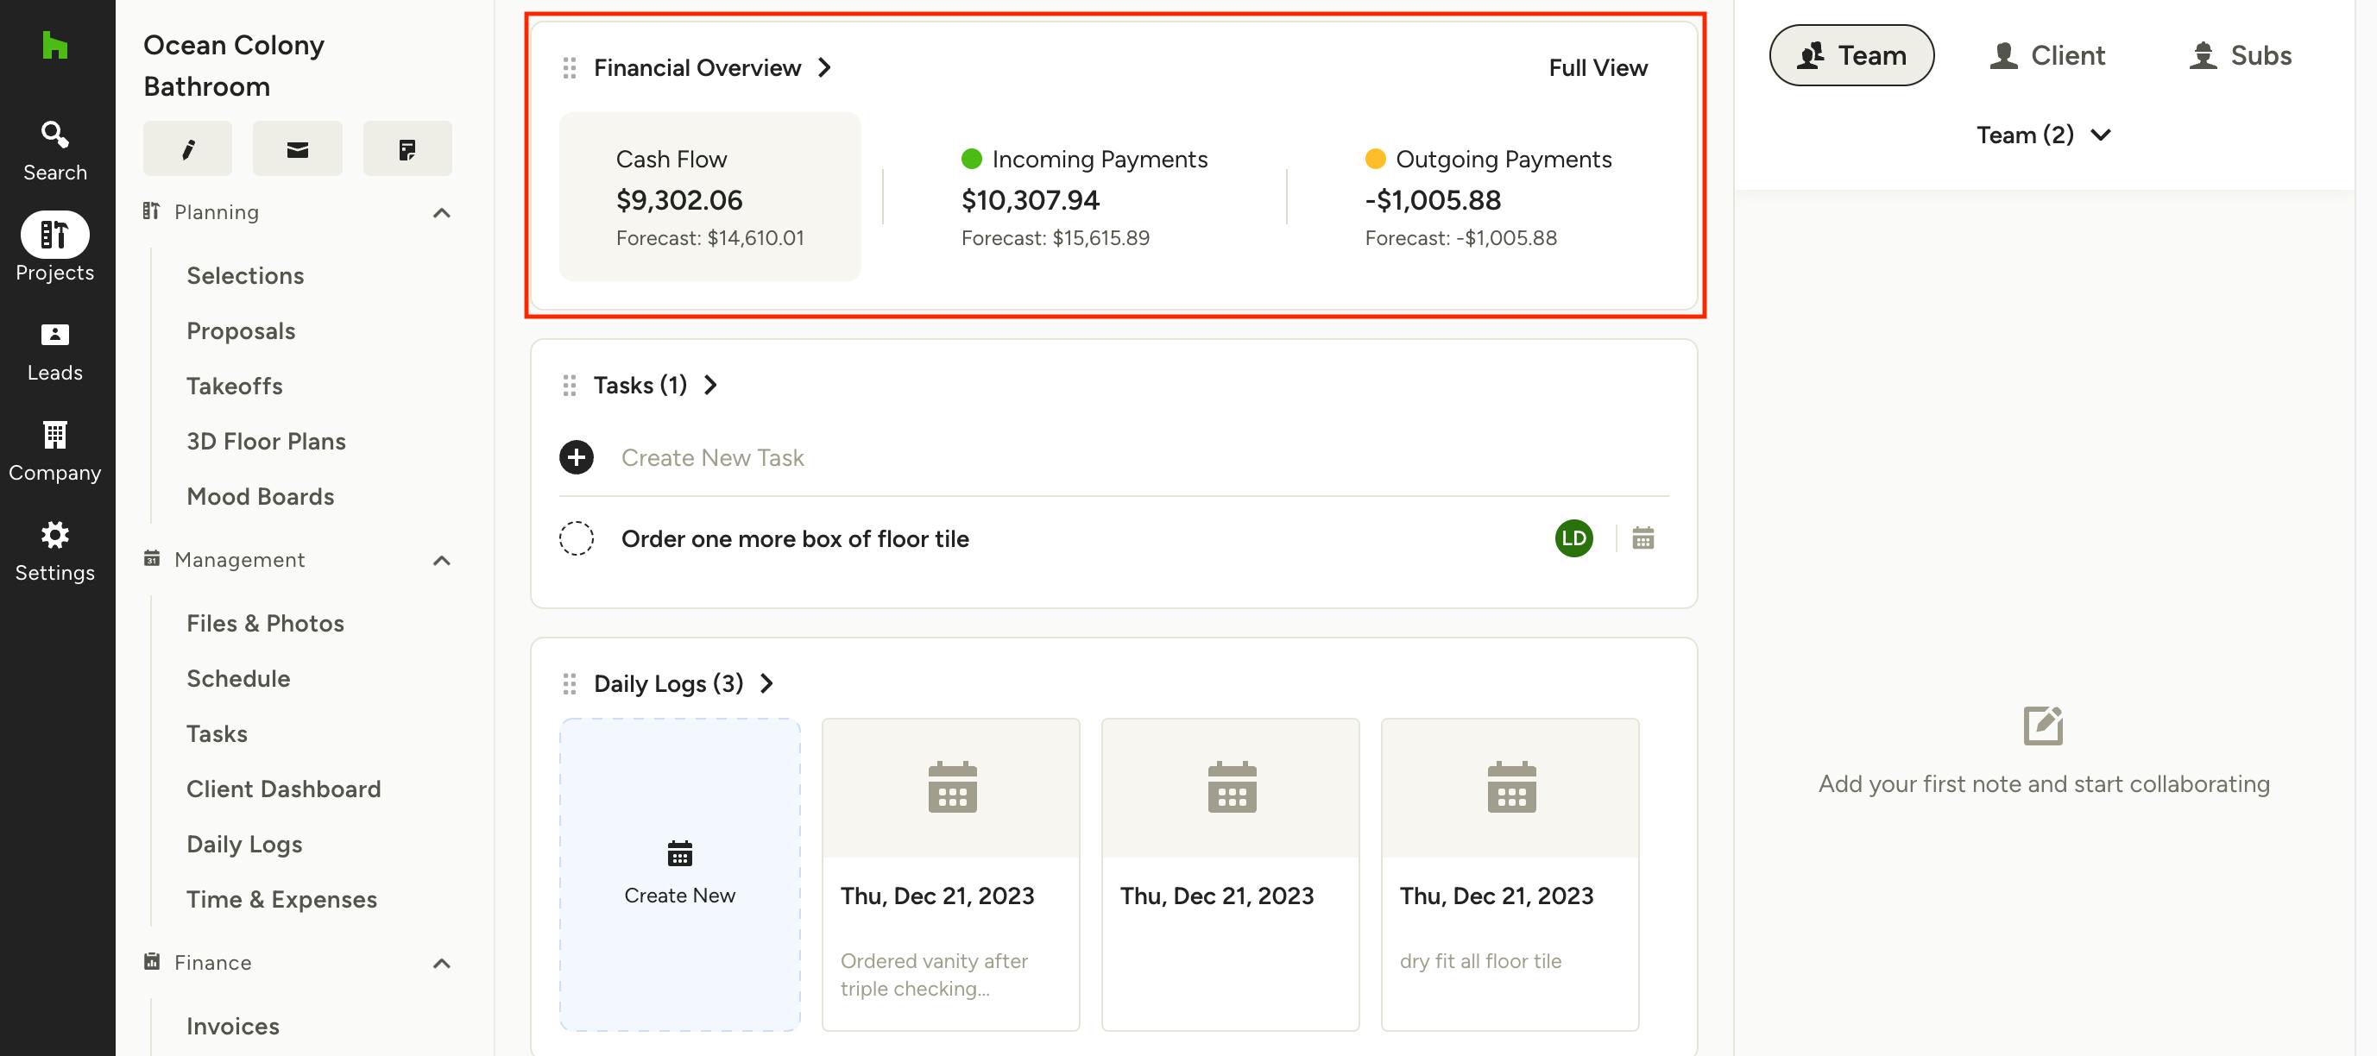This screenshot has width=2377, height=1056.
Task: Click the drag handle beside Tasks (1)
Action: [x=570, y=386]
